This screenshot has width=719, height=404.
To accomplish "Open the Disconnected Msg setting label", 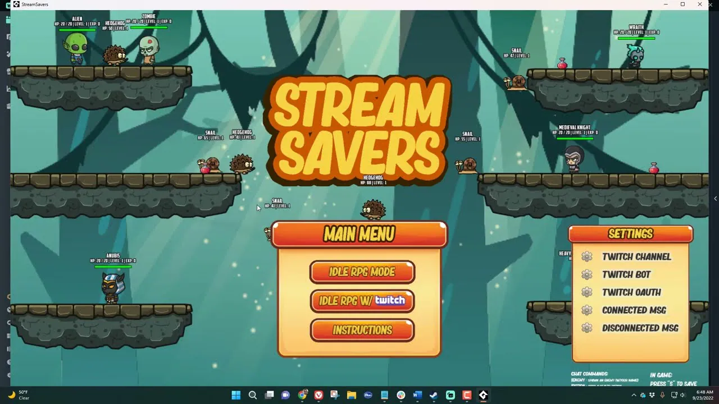I will click(640, 328).
